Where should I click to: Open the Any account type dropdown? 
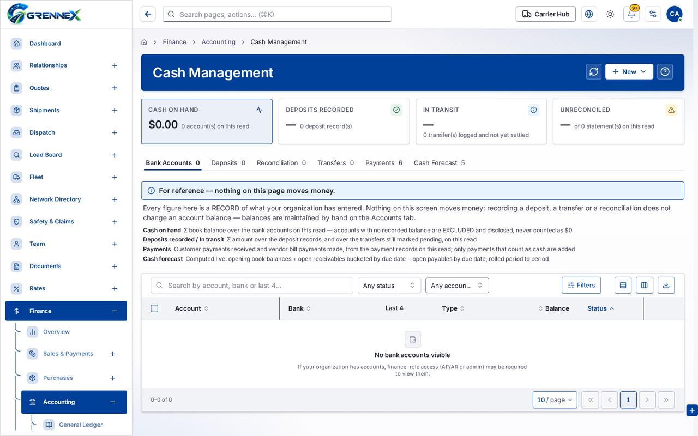pos(457,286)
